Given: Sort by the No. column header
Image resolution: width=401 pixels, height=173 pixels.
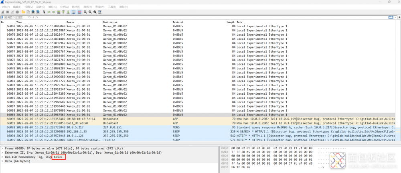Looking at the screenshot, I should coord(8,22).
